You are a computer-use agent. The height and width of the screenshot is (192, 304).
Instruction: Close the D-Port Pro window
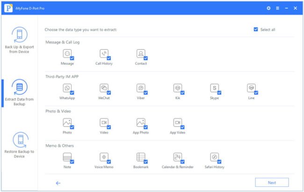pos(295,8)
